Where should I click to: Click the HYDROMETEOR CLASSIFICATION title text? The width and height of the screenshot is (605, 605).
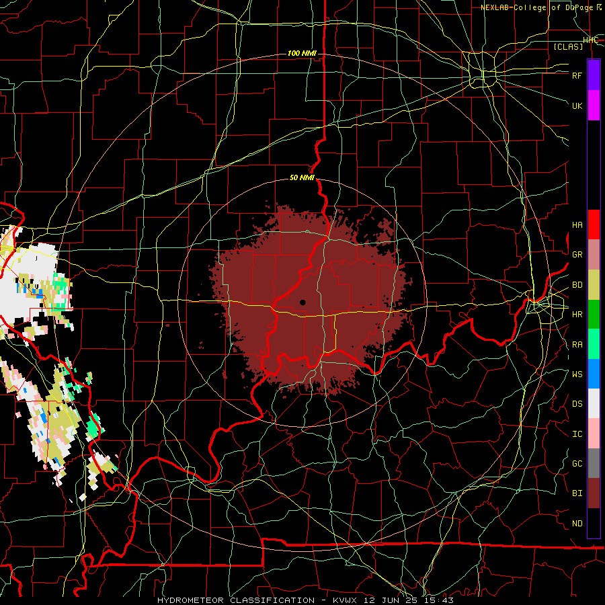click(236, 600)
